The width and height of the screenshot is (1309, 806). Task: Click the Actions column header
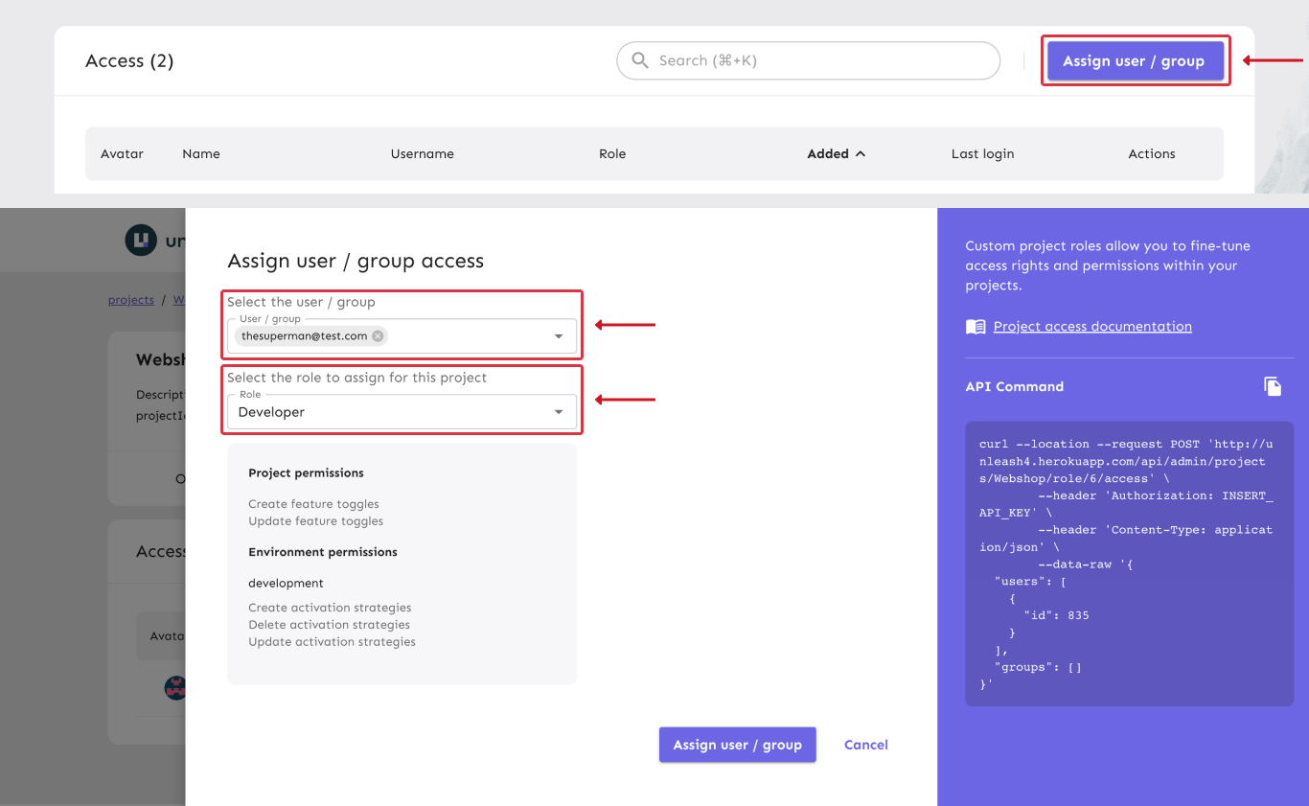pos(1151,153)
